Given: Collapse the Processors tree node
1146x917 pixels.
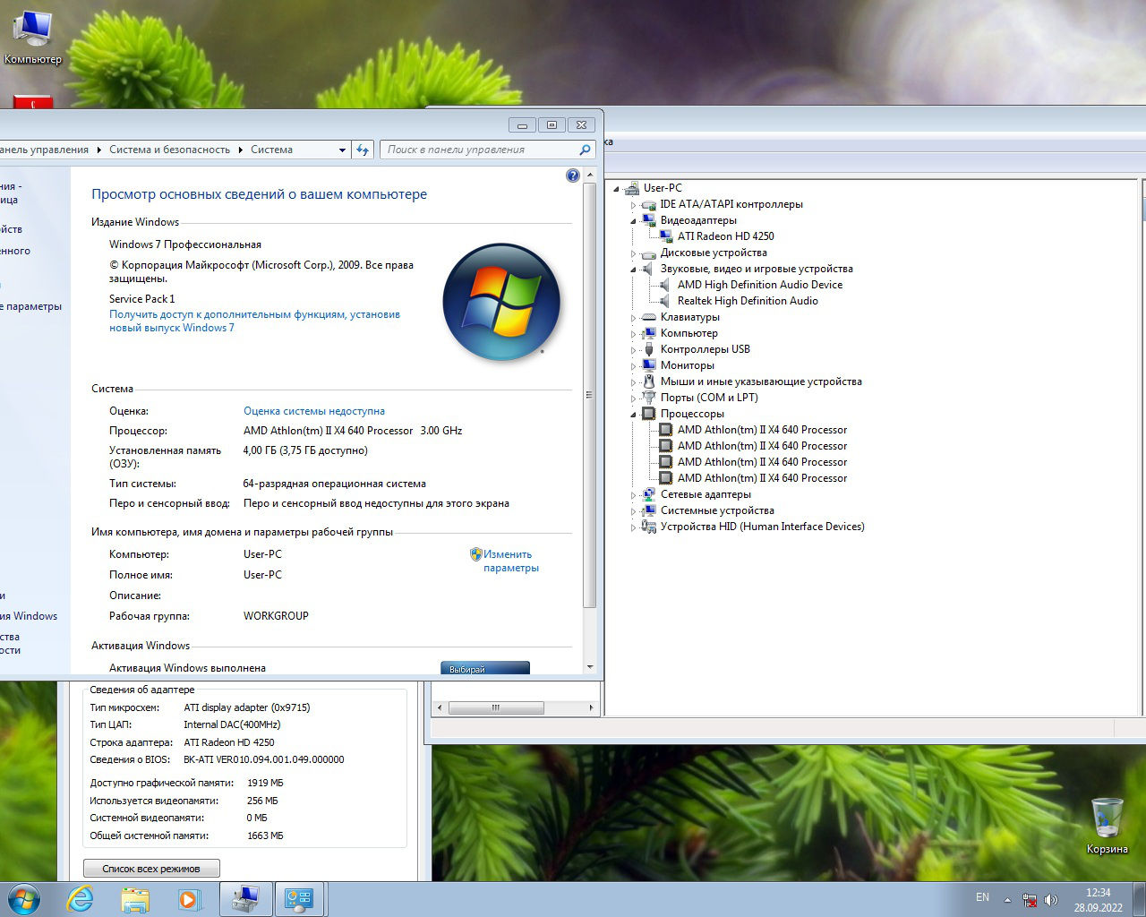Looking at the screenshot, I should pyautogui.click(x=634, y=415).
